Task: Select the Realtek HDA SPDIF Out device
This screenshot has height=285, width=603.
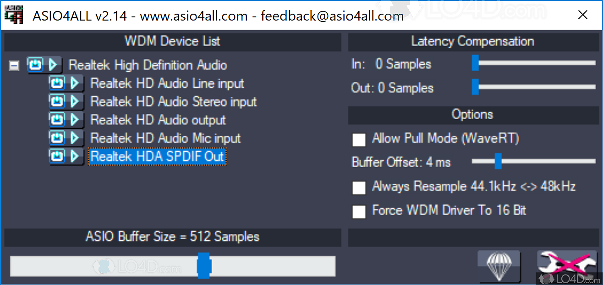Action: (x=157, y=157)
